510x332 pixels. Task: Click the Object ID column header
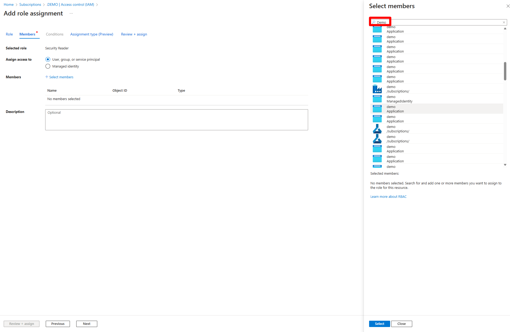tap(120, 90)
